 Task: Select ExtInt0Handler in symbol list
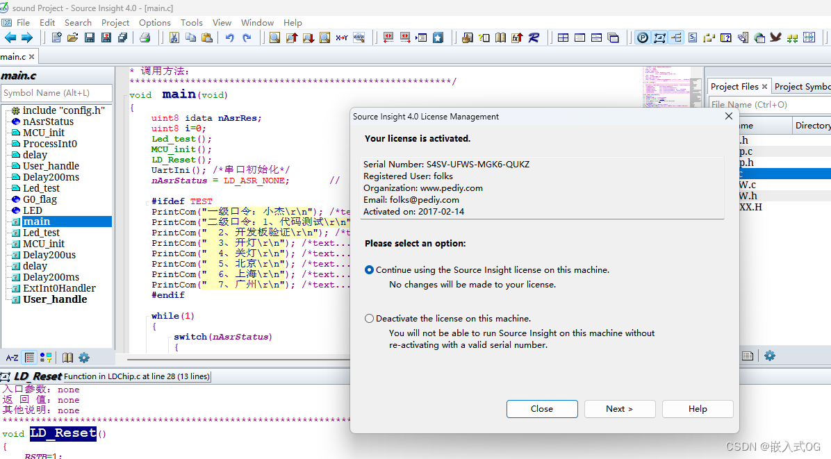click(59, 289)
